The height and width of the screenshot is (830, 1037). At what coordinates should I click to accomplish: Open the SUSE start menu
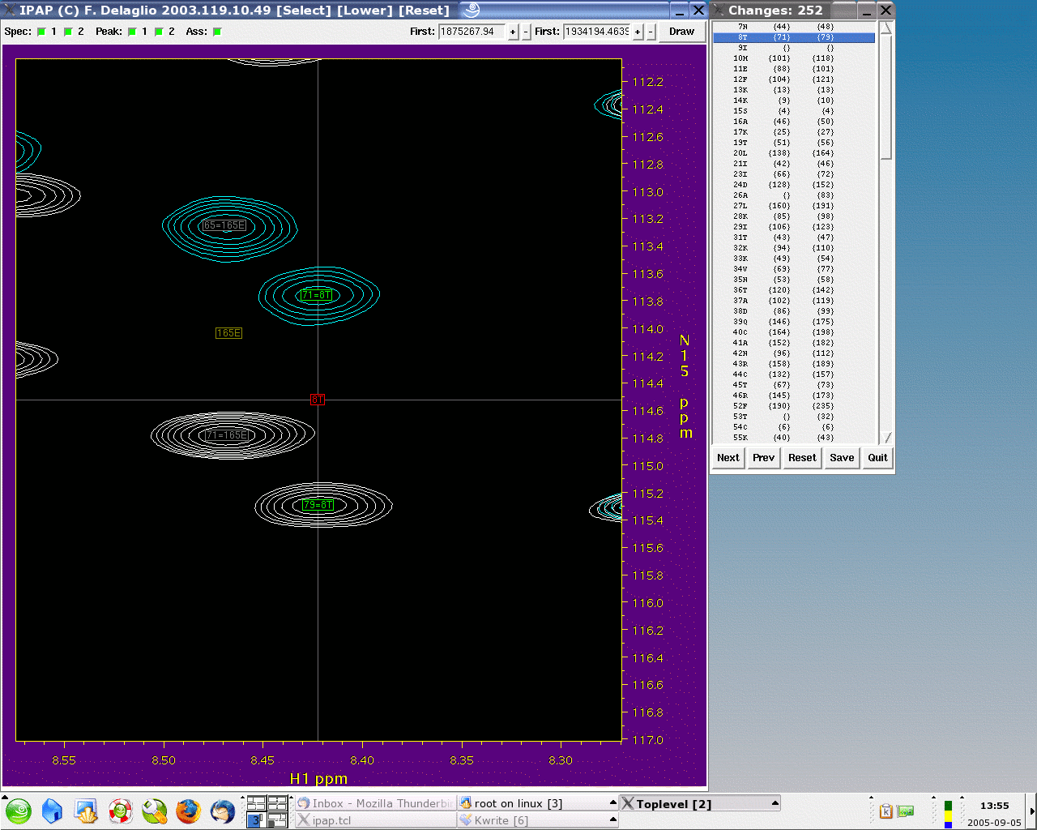pos(19,811)
